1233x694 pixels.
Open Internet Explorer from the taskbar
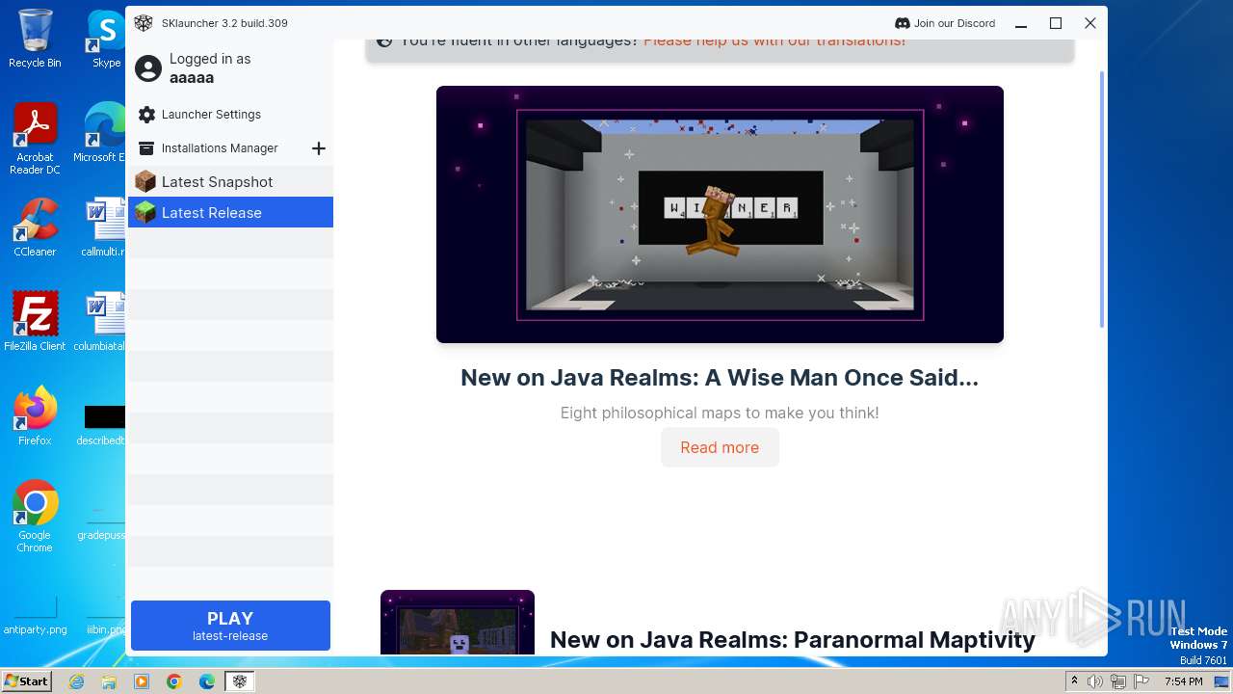pyautogui.click(x=77, y=681)
